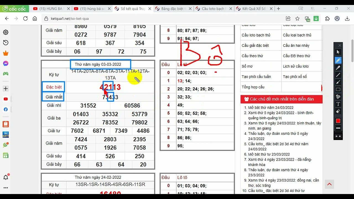Open sidebar three-dot more menu
Screen dimensions: 354x199
6,188
